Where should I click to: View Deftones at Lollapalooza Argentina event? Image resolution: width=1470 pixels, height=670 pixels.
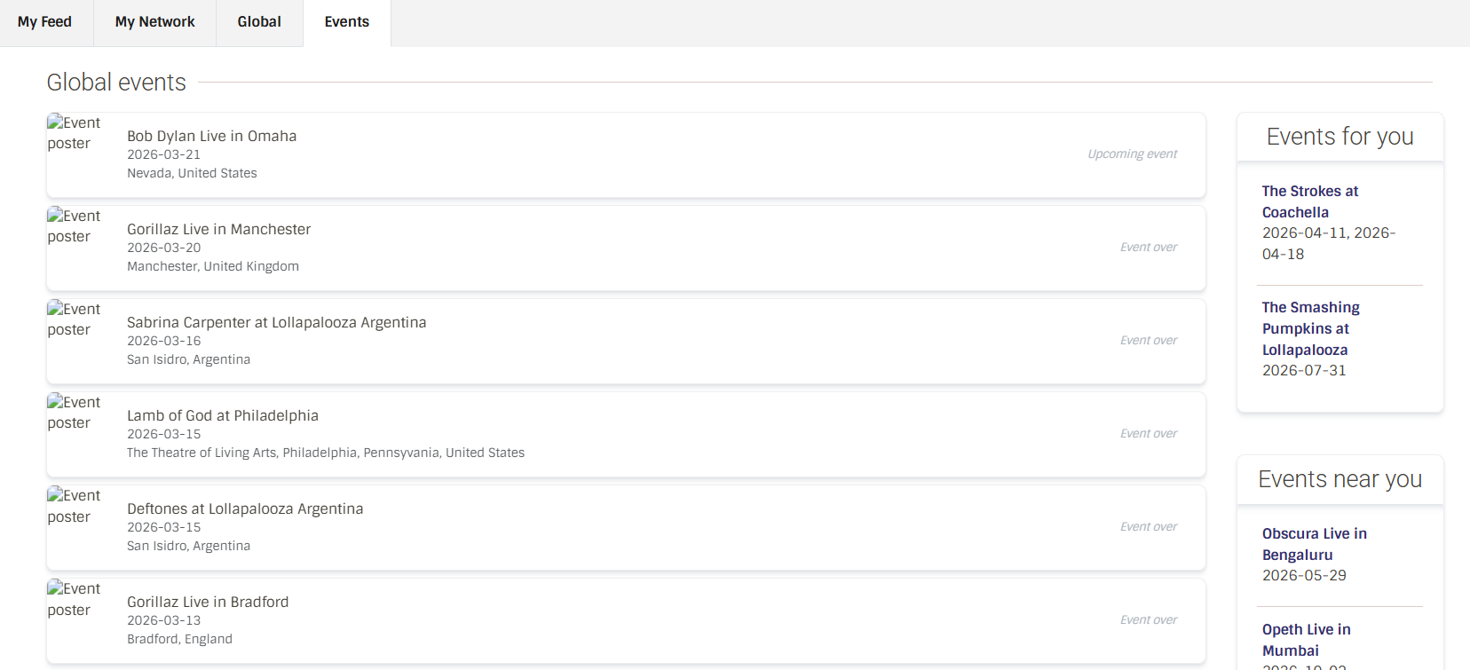tap(245, 508)
